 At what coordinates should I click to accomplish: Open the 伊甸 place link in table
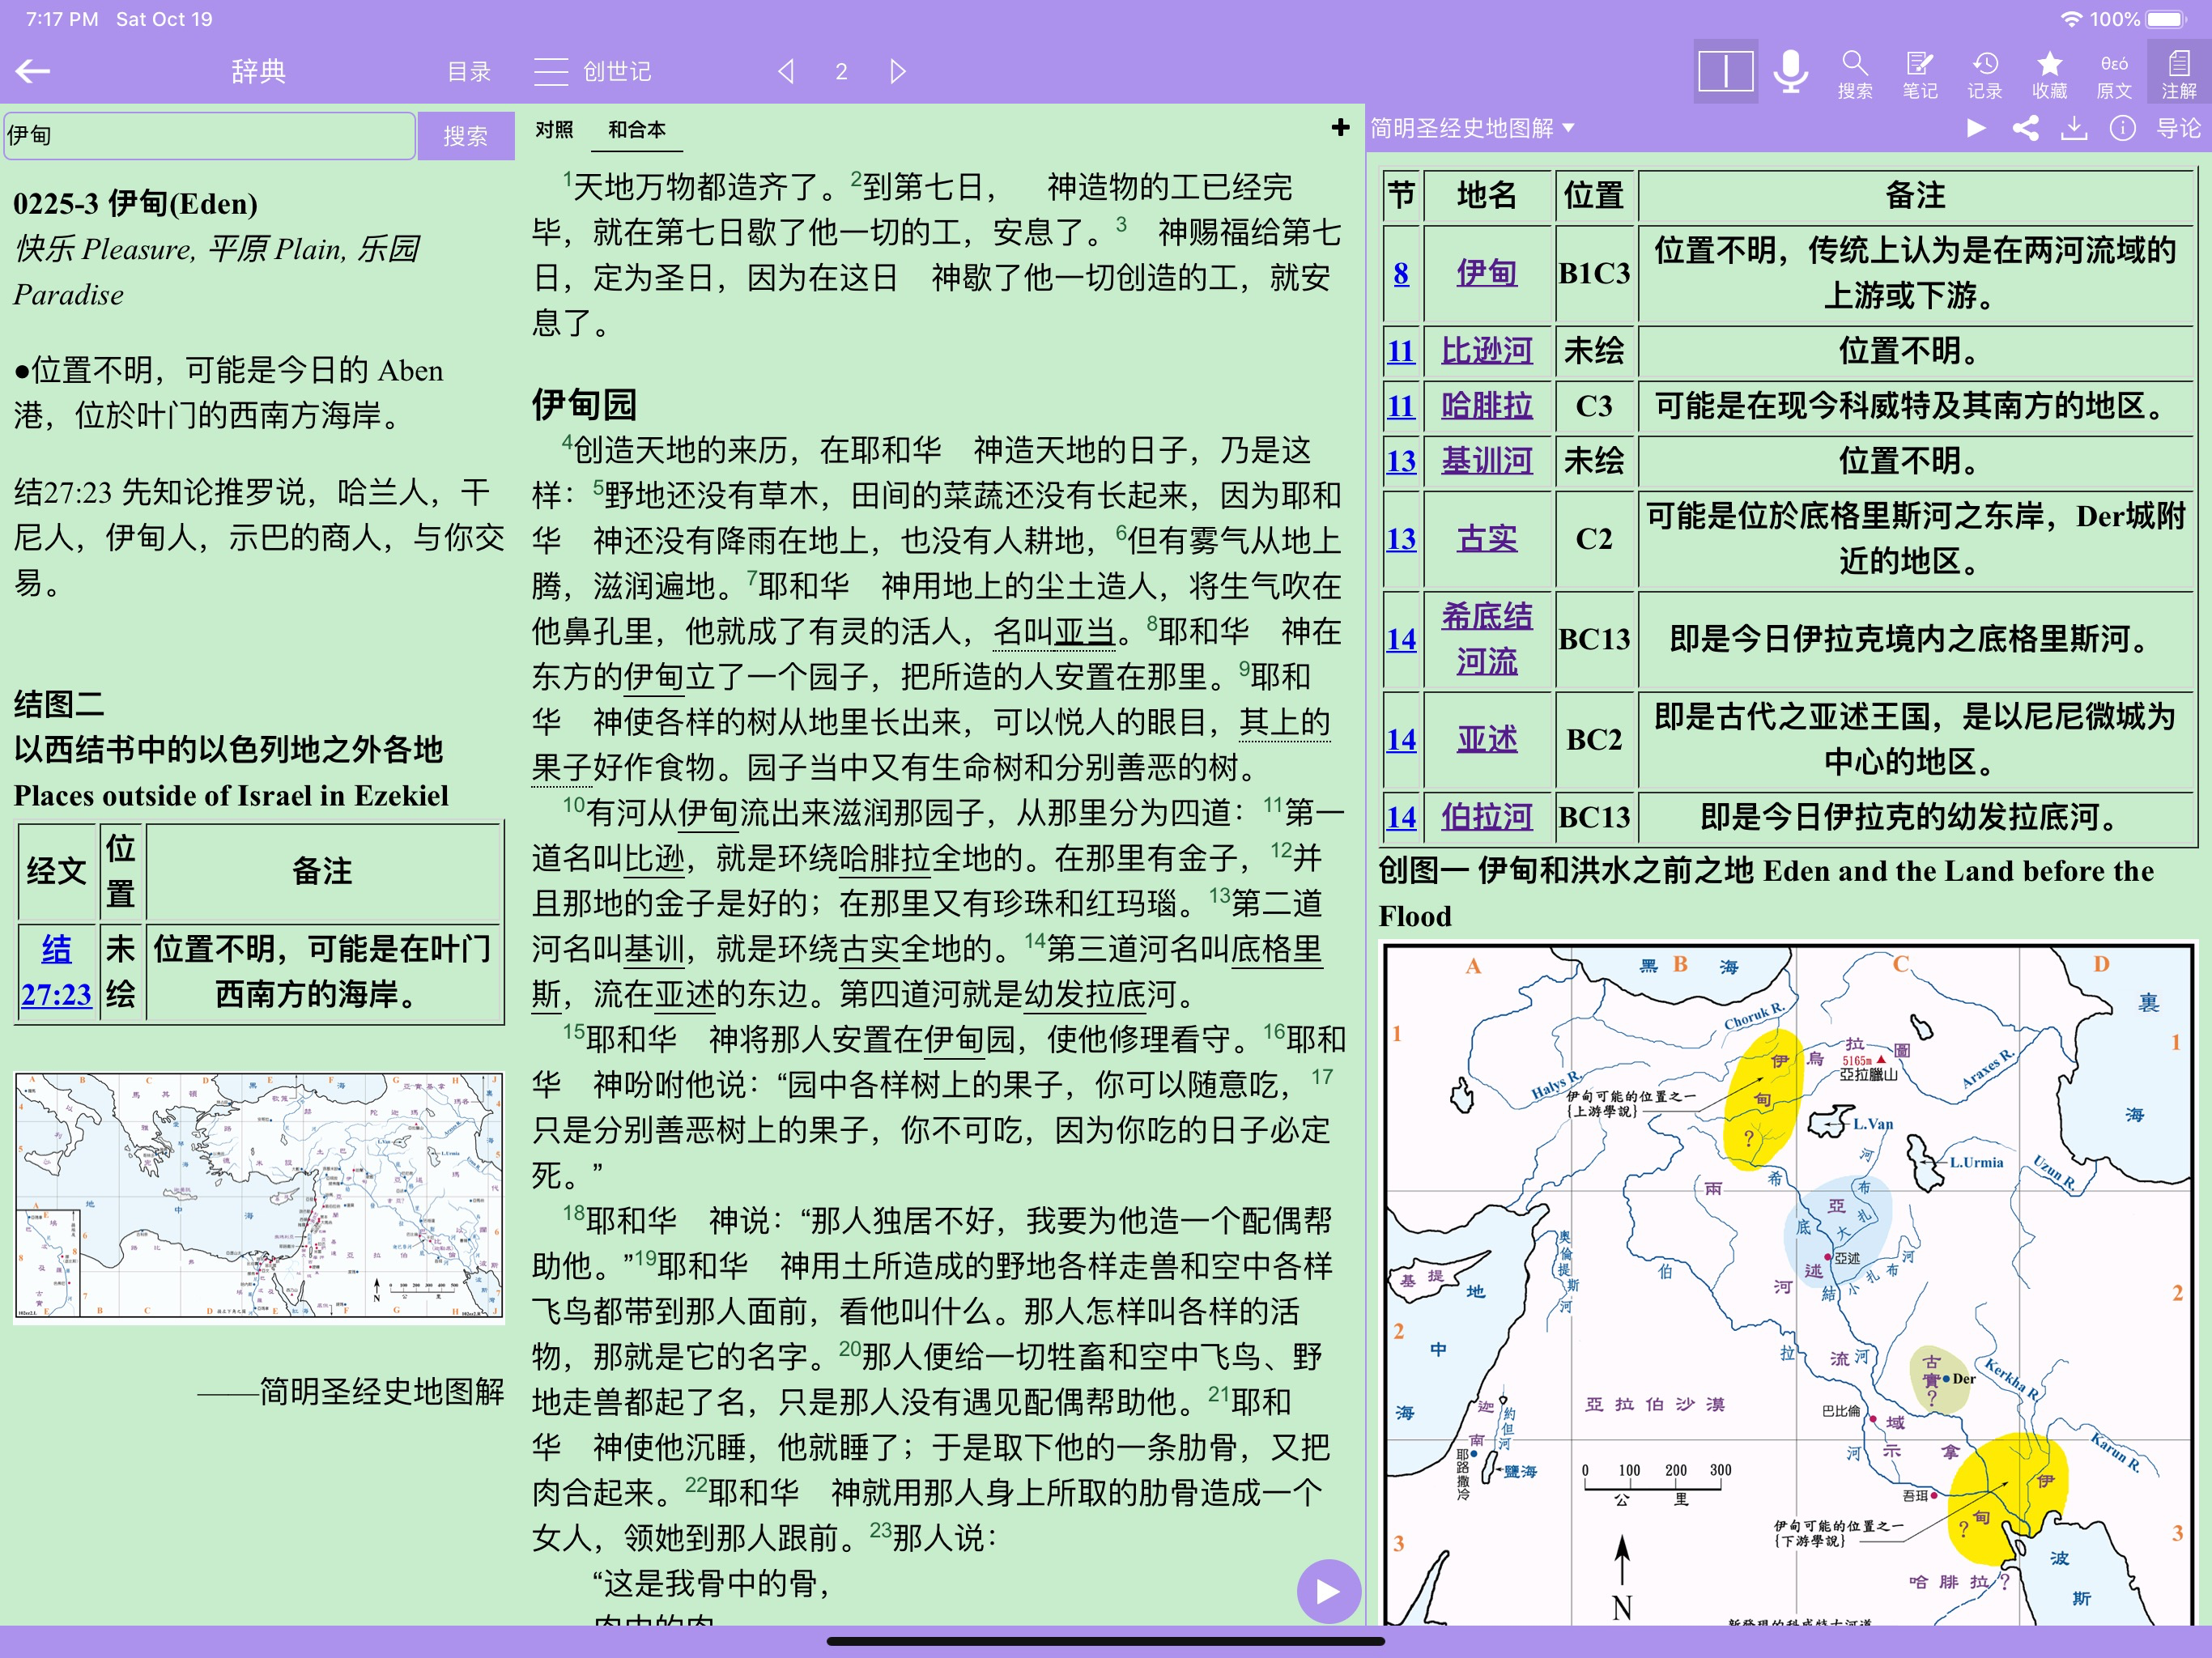pyautogui.click(x=1486, y=273)
